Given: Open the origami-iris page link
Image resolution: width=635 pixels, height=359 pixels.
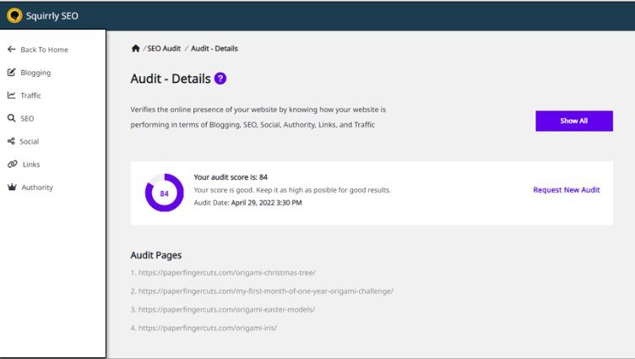Looking at the screenshot, I should tap(208, 328).
